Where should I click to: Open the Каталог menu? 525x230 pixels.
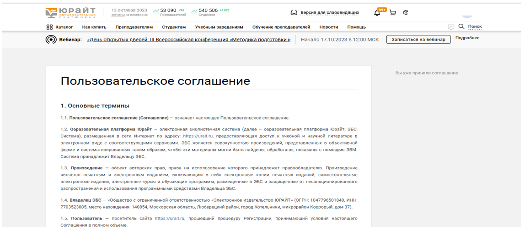click(64, 27)
